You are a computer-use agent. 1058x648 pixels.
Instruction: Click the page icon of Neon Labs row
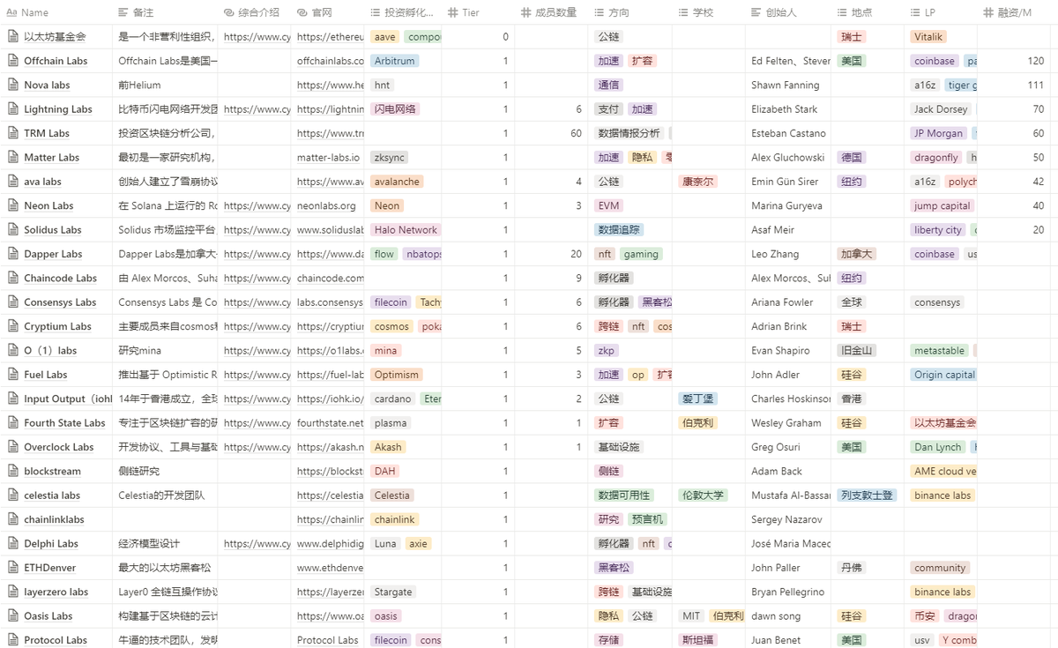click(x=12, y=205)
